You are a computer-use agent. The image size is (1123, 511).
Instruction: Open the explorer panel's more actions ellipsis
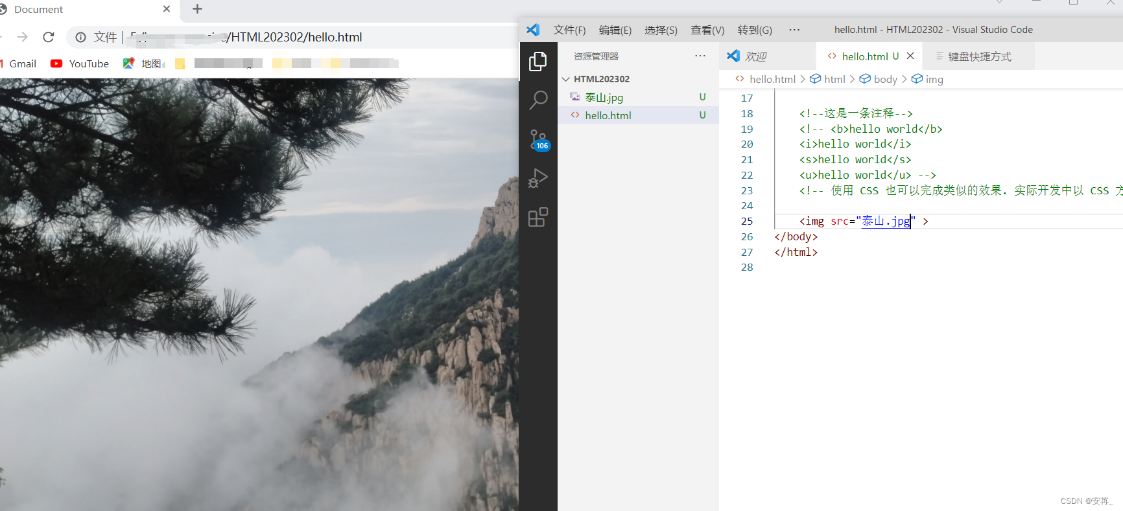click(700, 56)
